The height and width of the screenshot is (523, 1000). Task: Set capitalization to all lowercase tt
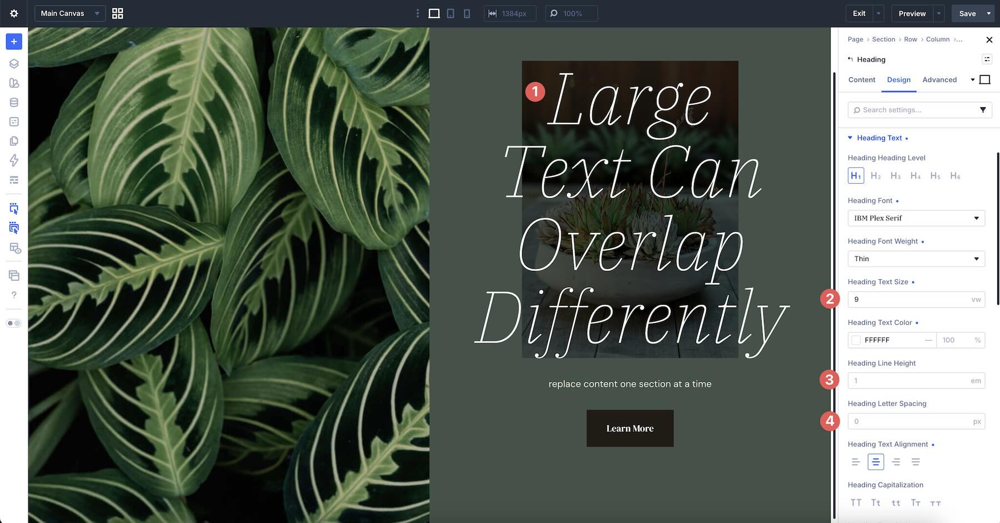coord(896,502)
